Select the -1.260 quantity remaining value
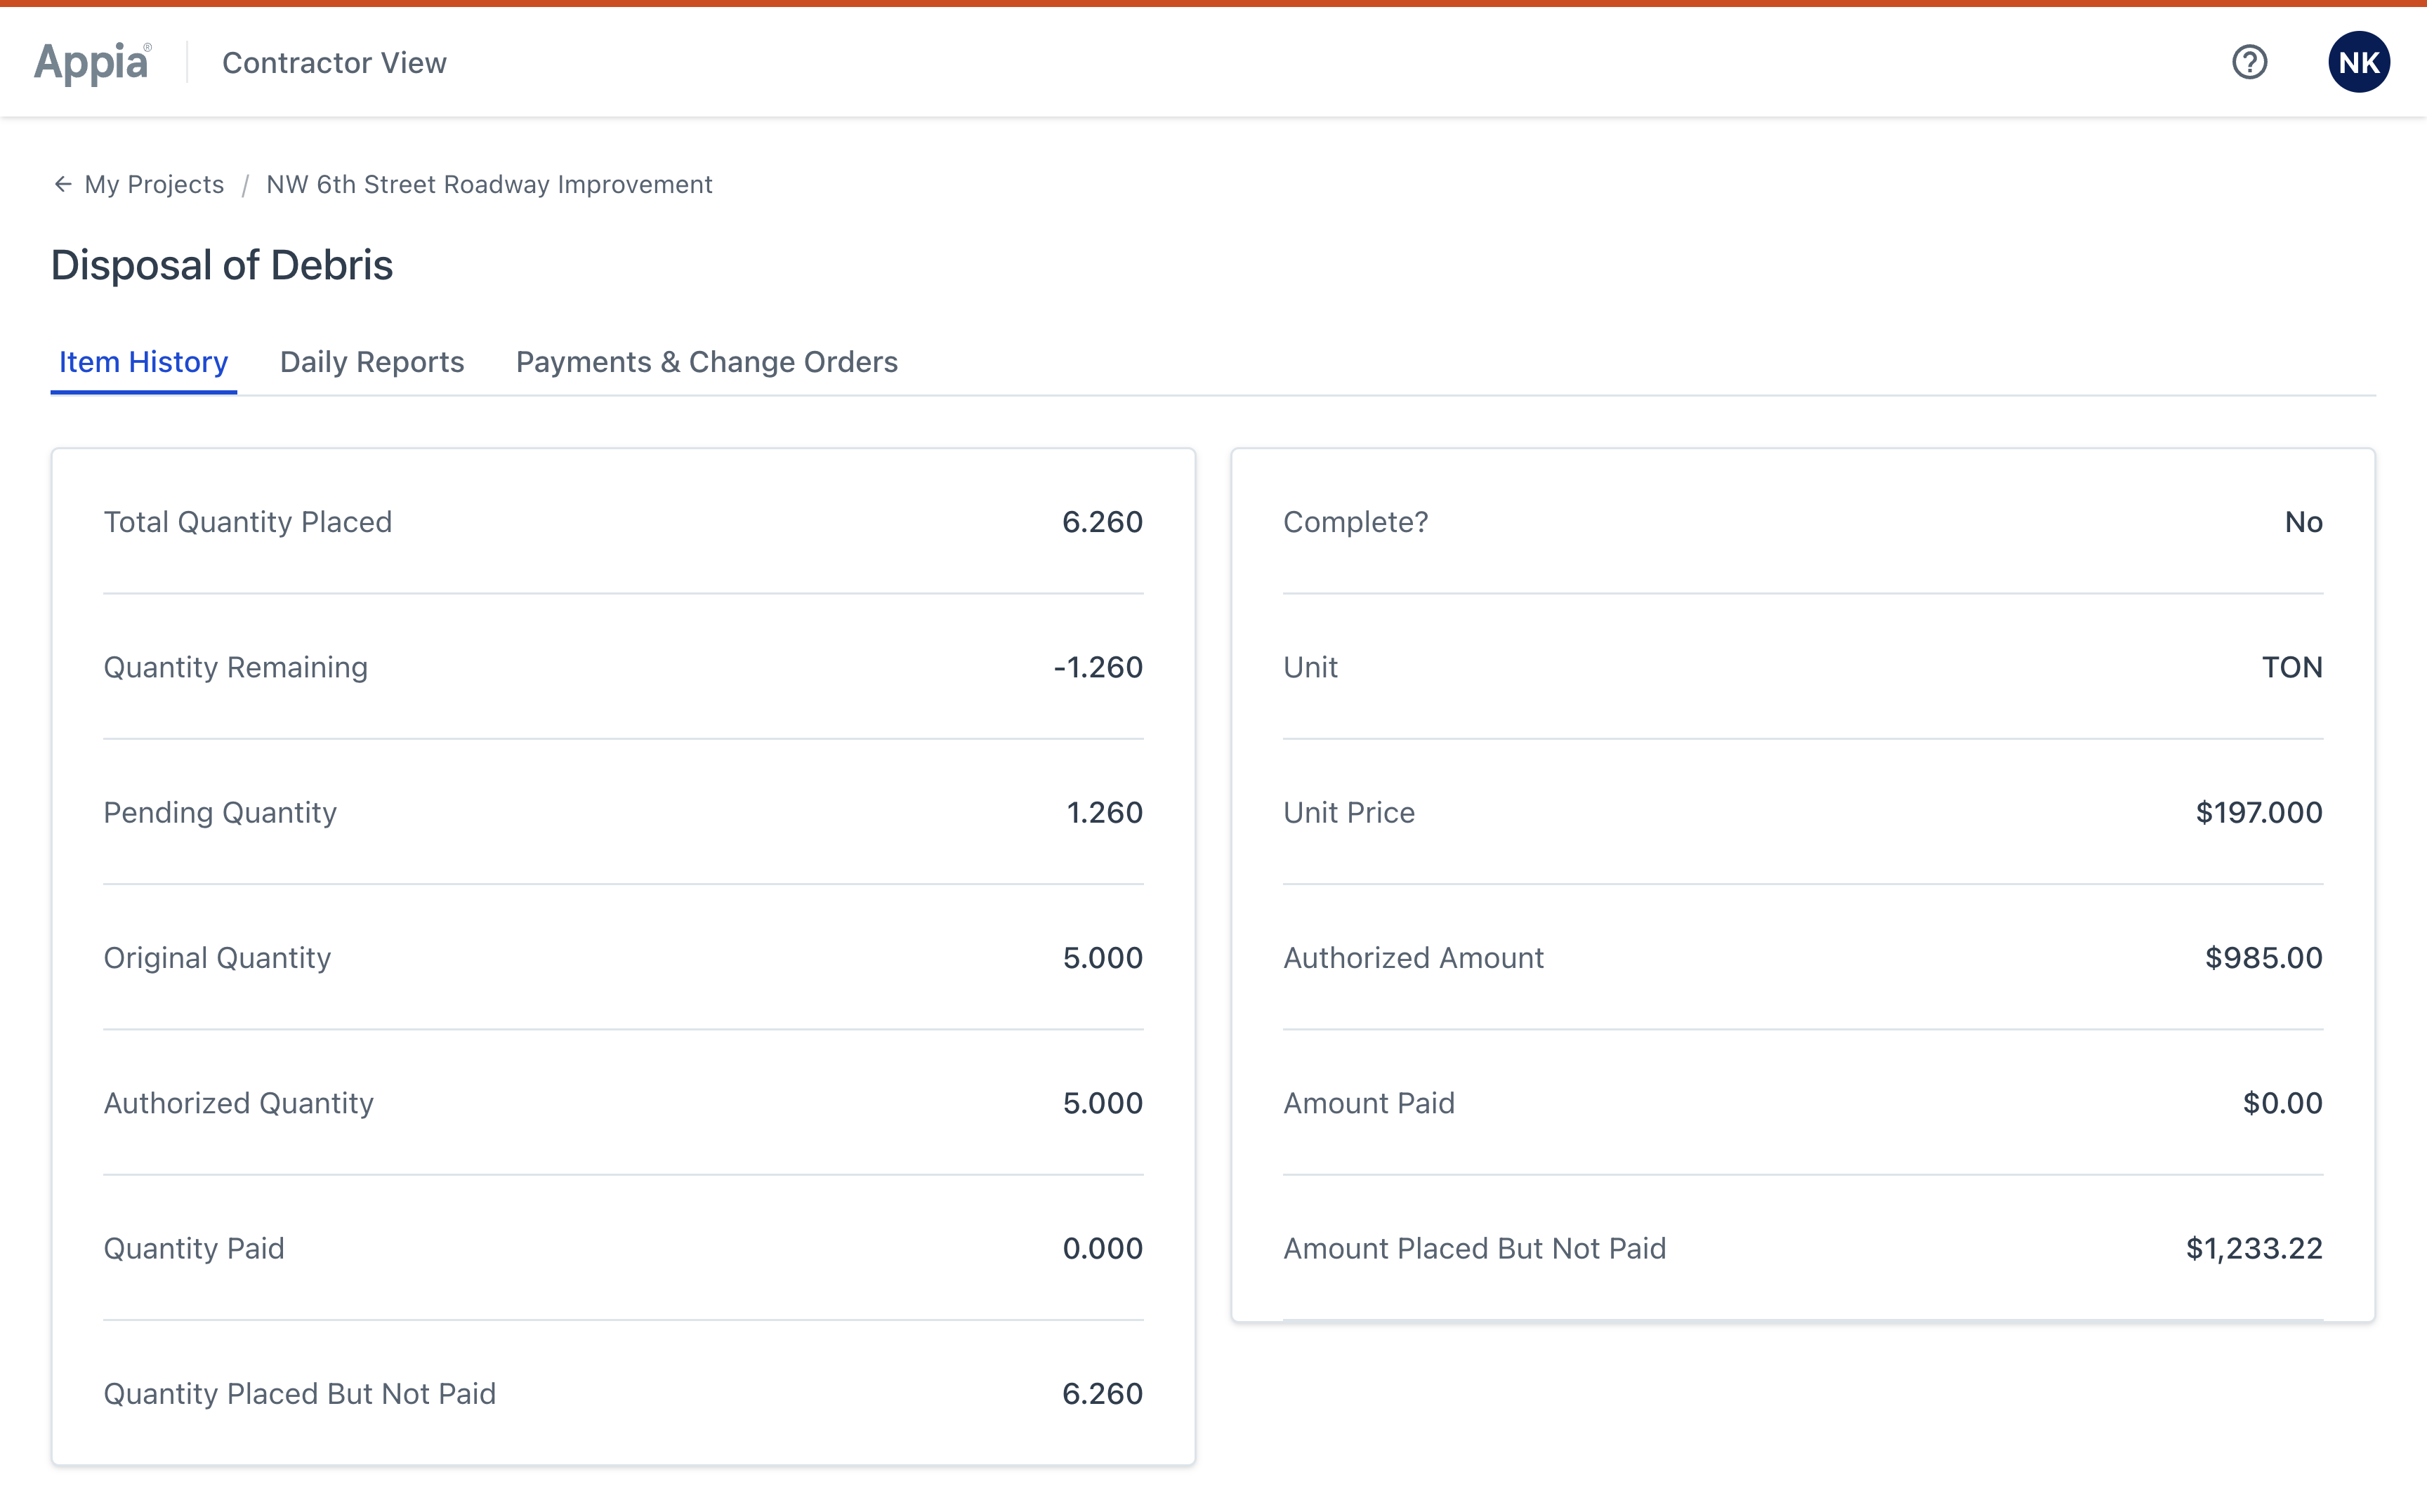Screen dimensions: 2427x1512 click(x=1098, y=667)
